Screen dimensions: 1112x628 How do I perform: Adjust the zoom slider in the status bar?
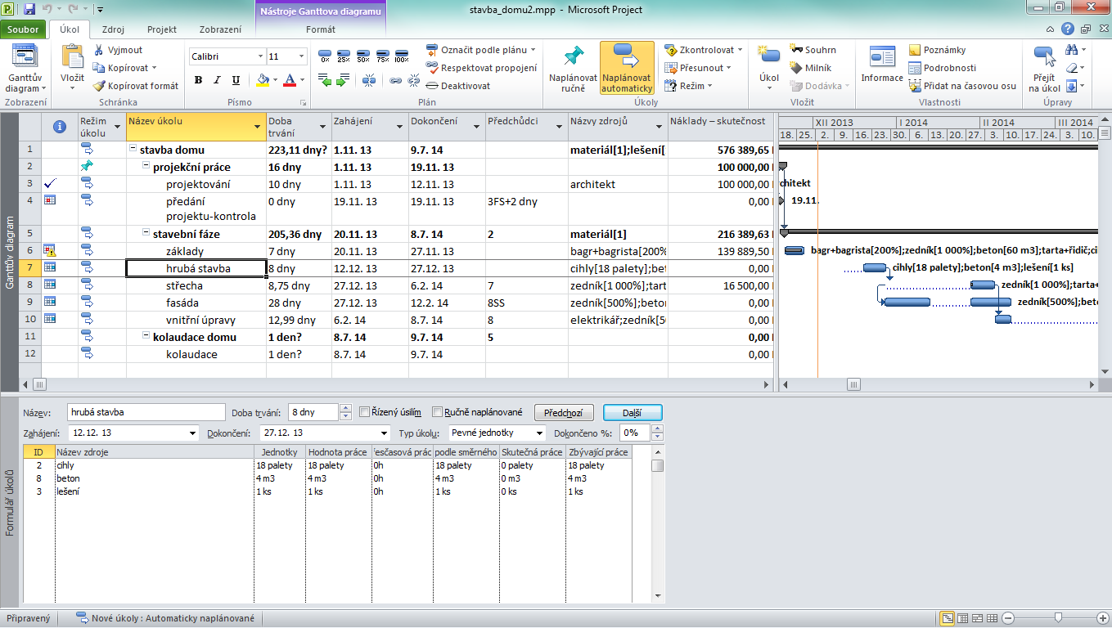coord(1058,618)
